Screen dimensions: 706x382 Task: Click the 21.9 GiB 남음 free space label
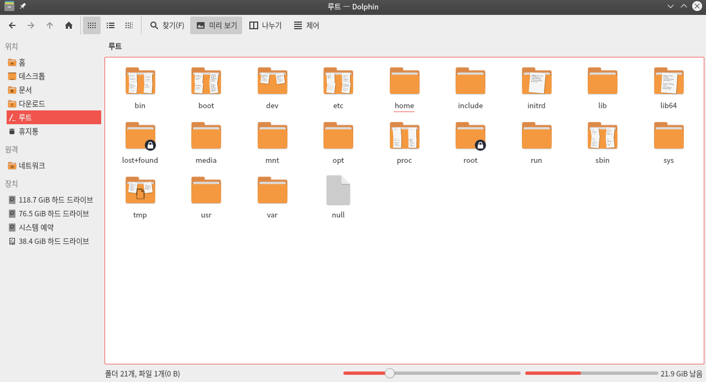[681, 374]
